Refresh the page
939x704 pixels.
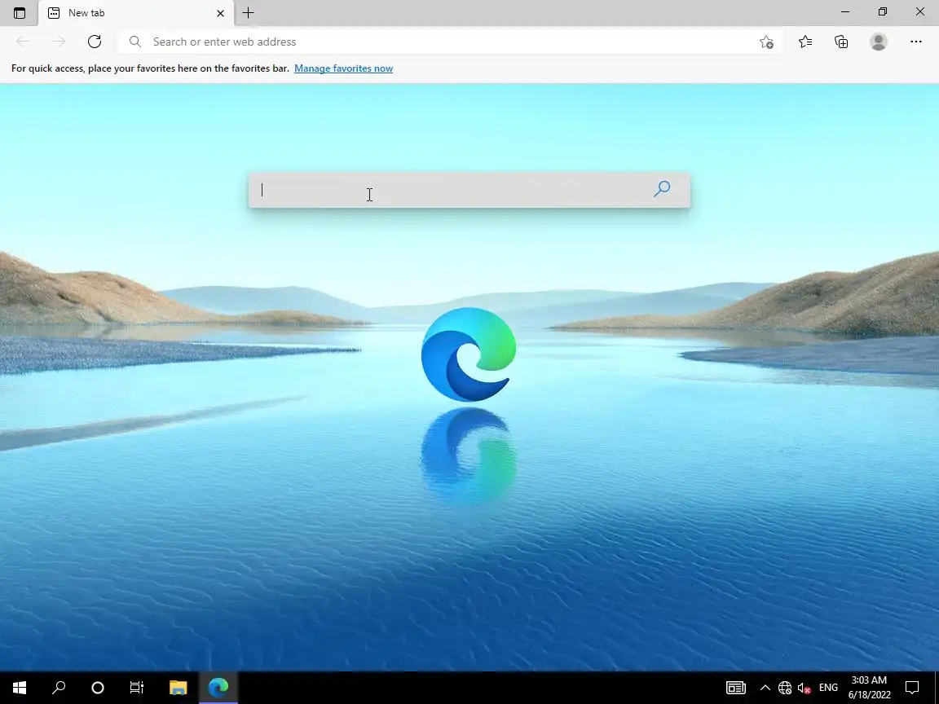pyautogui.click(x=94, y=42)
